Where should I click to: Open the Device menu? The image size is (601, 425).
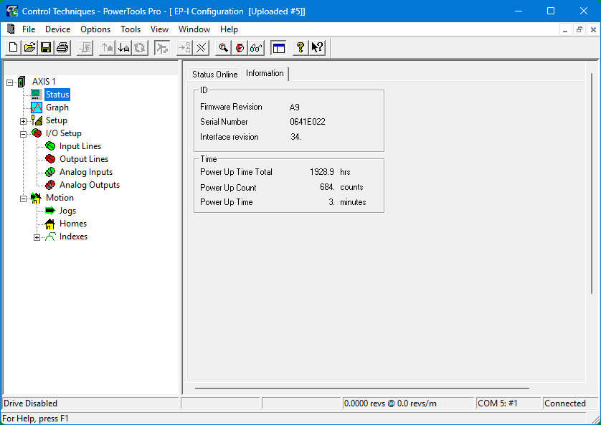coord(57,29)
